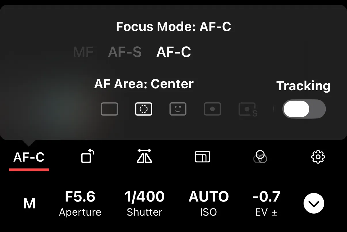
Task: Open camera settings gear
Action: pyautogui.click(x=318, y=157)
